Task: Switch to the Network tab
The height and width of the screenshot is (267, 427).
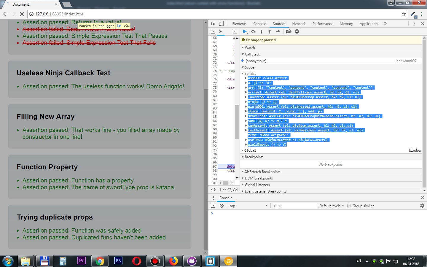Action: coord(299,24)
